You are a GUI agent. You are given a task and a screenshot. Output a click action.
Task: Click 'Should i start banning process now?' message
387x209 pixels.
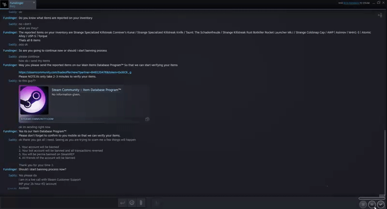coord(42,169)
